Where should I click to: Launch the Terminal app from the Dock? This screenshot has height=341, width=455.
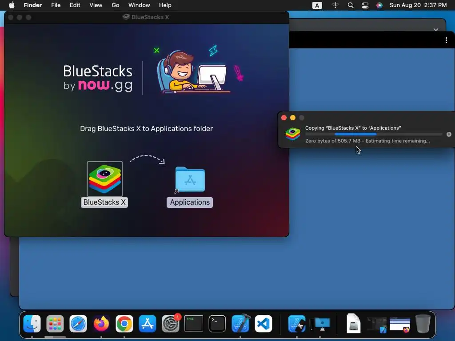(217, 324)
